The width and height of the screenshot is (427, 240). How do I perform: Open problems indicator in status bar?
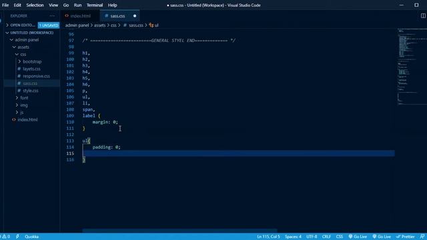point(5,237)
